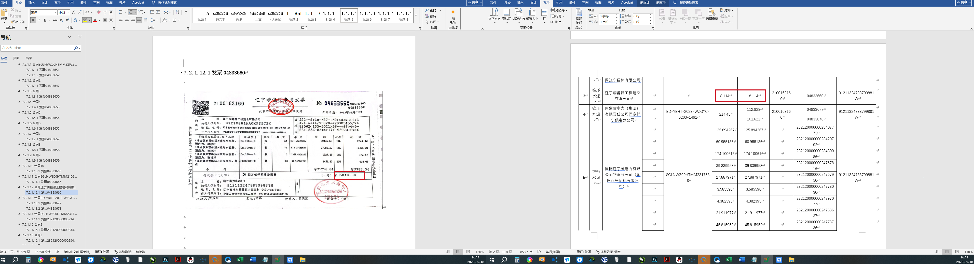The width and height of the screenshot is (974, 264).
Task: Select heading 7.2.1.13.1 发票04833677 in navigation
Action: click(44, 203)
